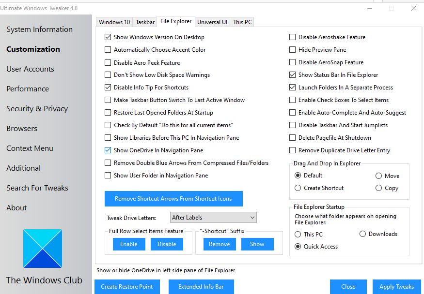Viewport: 424px width, 294px height.
Task: Show the '-Shortcut' suffix
Action: pyautogui.click(x=257, y=244)
